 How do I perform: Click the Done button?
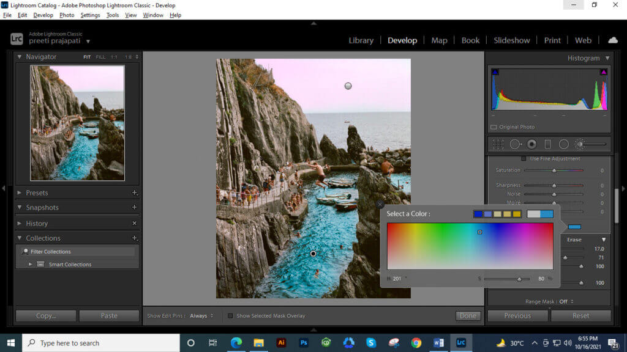click(x=468, y=315)
